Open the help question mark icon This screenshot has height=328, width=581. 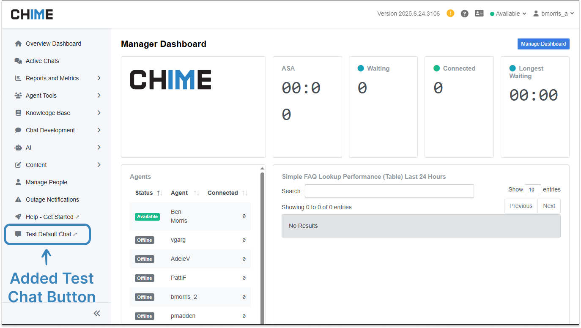pos(465,14)
